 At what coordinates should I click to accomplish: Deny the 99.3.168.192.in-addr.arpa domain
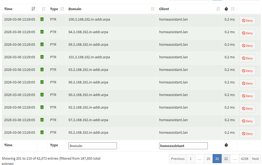pos(247,46)
